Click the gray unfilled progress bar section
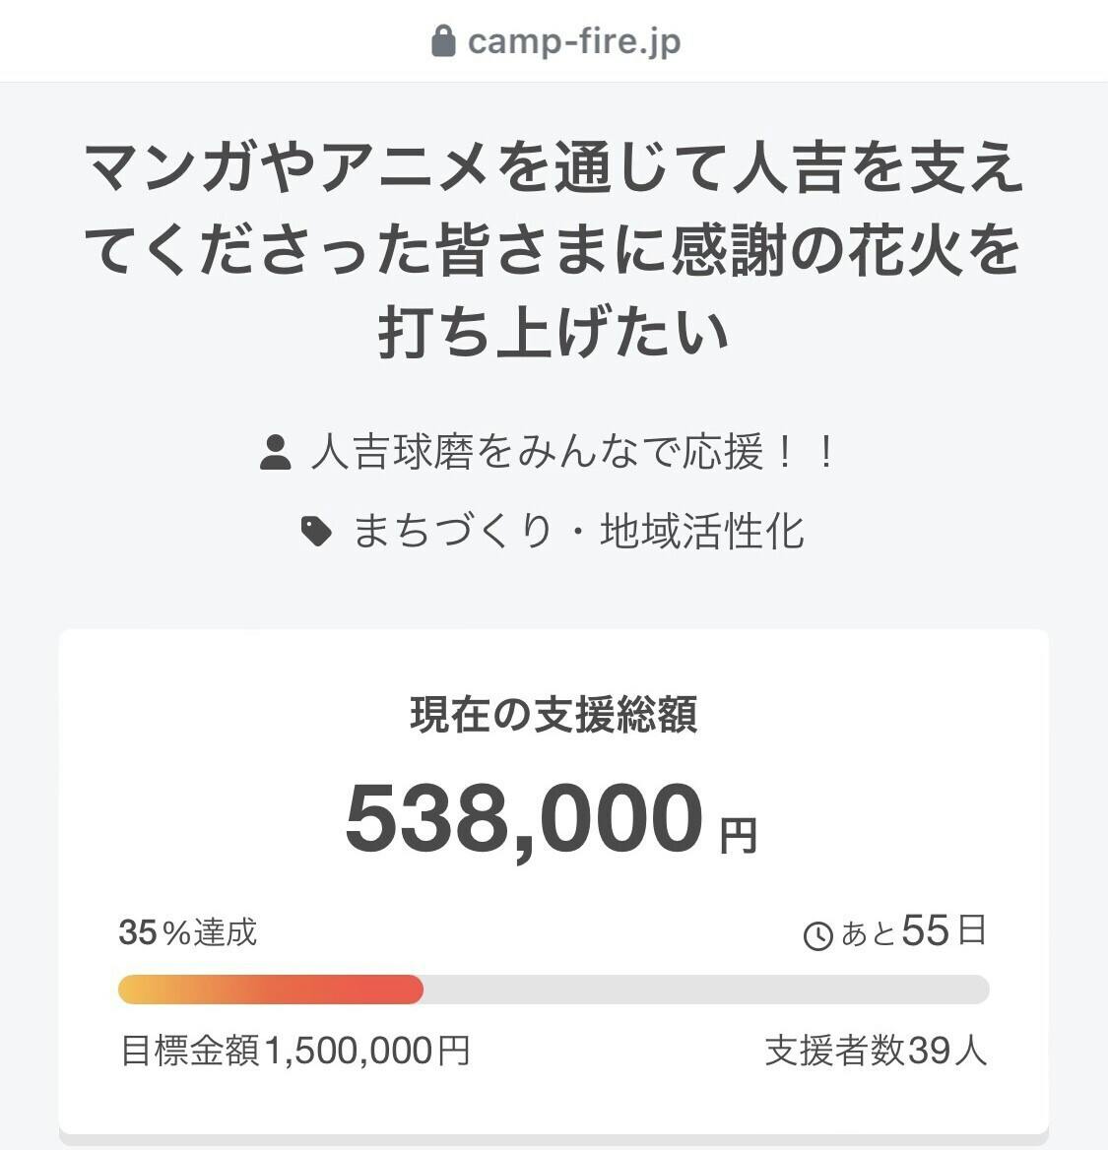Viewport: 1108px width, 1150px height. tap(704, 990)
